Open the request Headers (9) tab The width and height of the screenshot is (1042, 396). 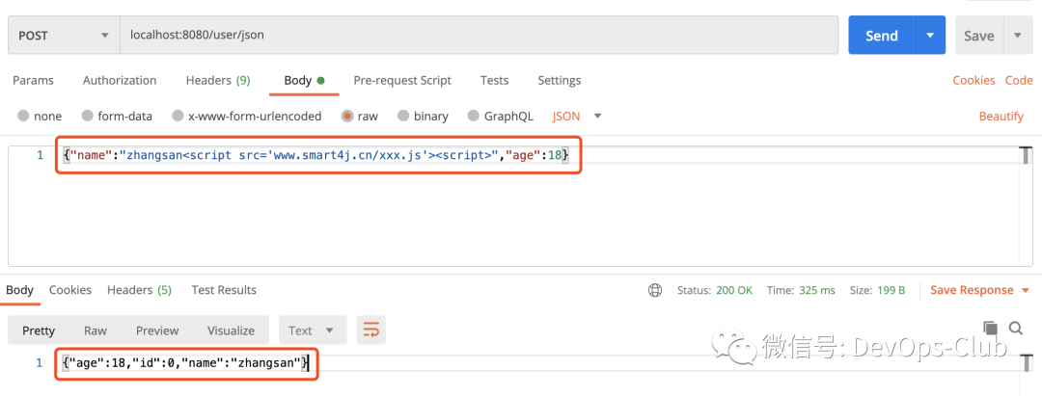tap(218, 80)
